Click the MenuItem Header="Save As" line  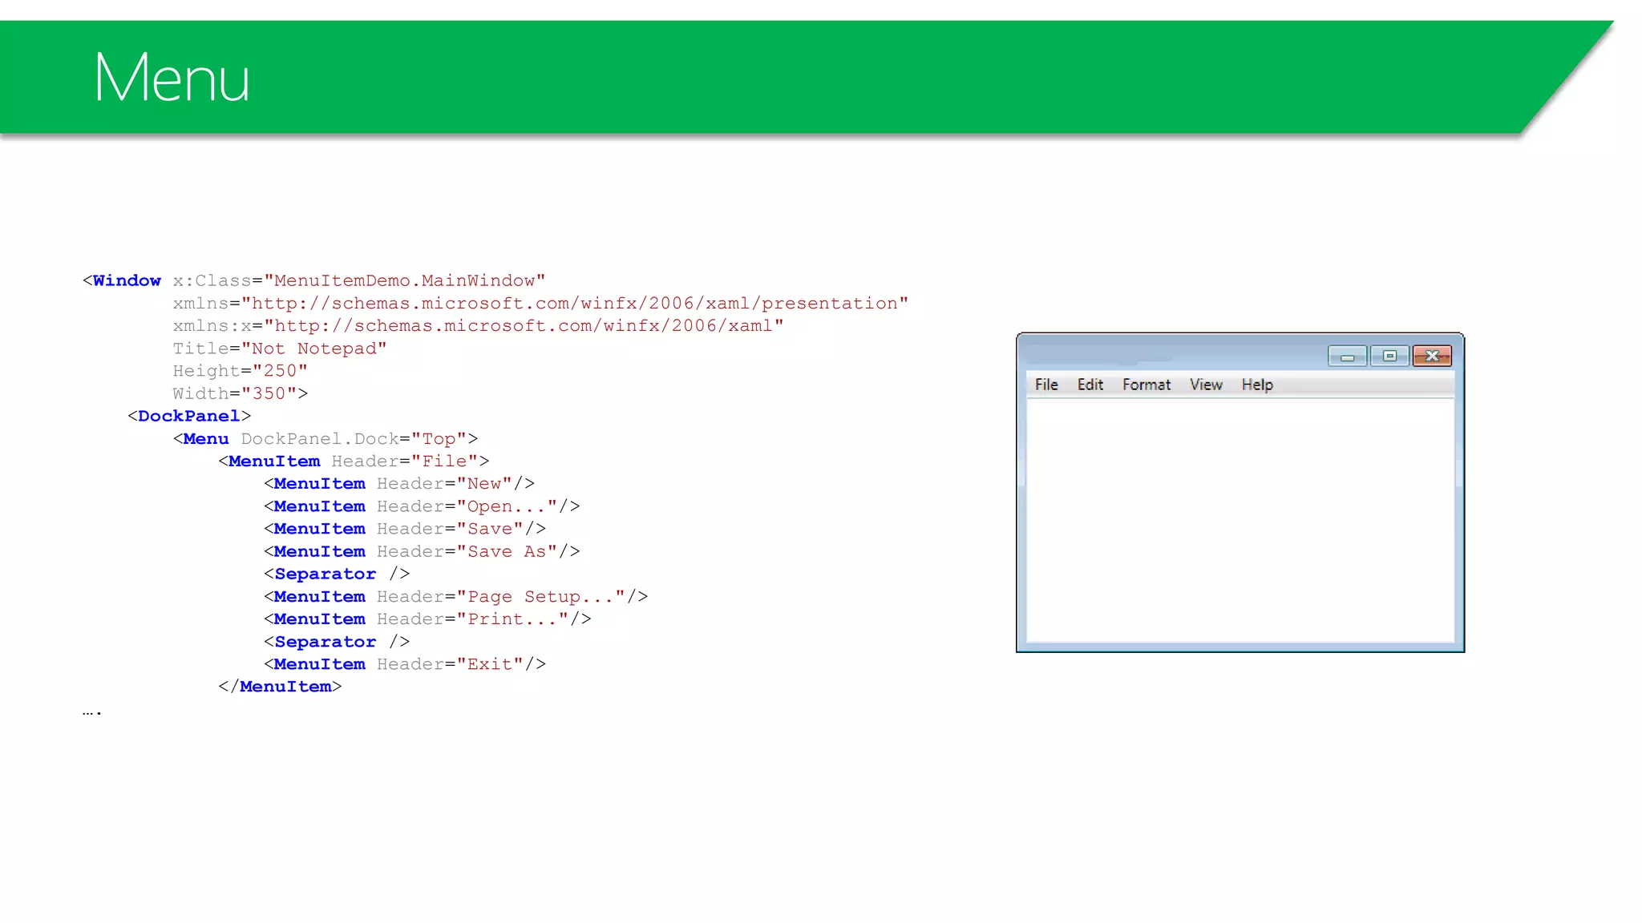(422, 551)
